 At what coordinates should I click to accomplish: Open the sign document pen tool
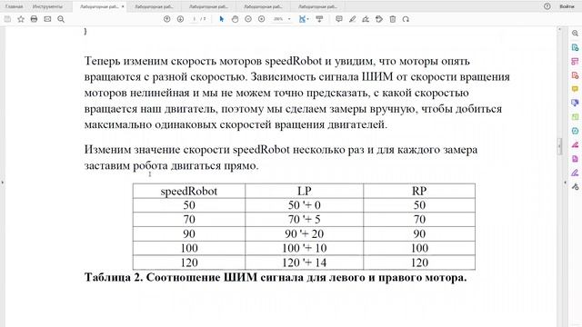coord(366,19)
